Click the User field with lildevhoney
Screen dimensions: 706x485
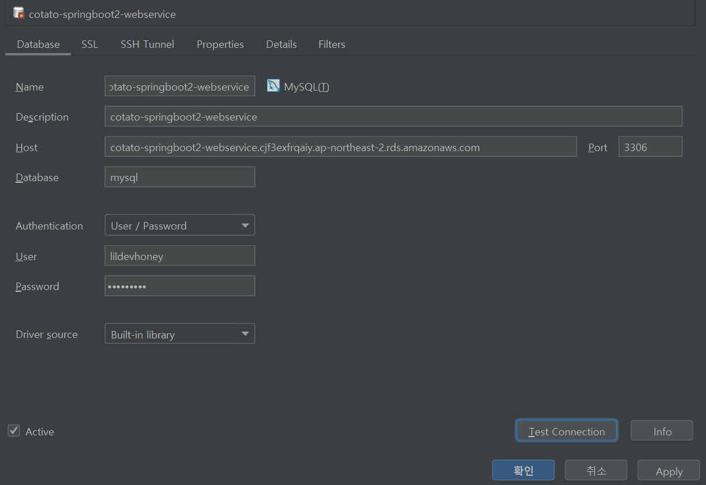tap(180, 256)
